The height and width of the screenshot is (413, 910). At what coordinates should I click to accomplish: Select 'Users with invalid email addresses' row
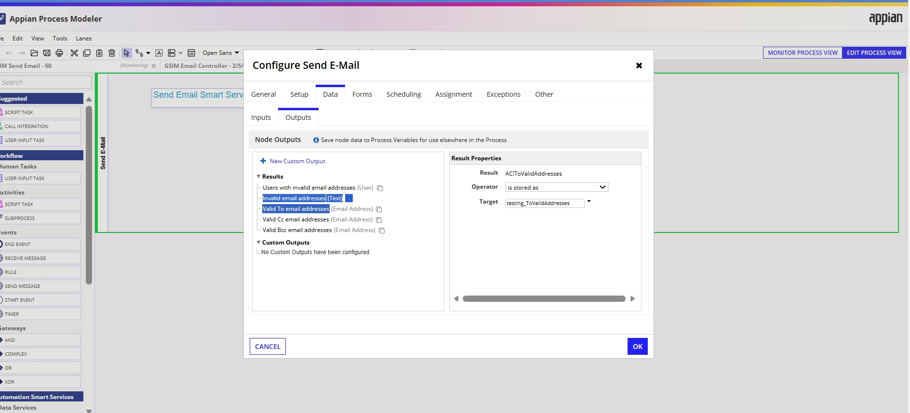309,188
